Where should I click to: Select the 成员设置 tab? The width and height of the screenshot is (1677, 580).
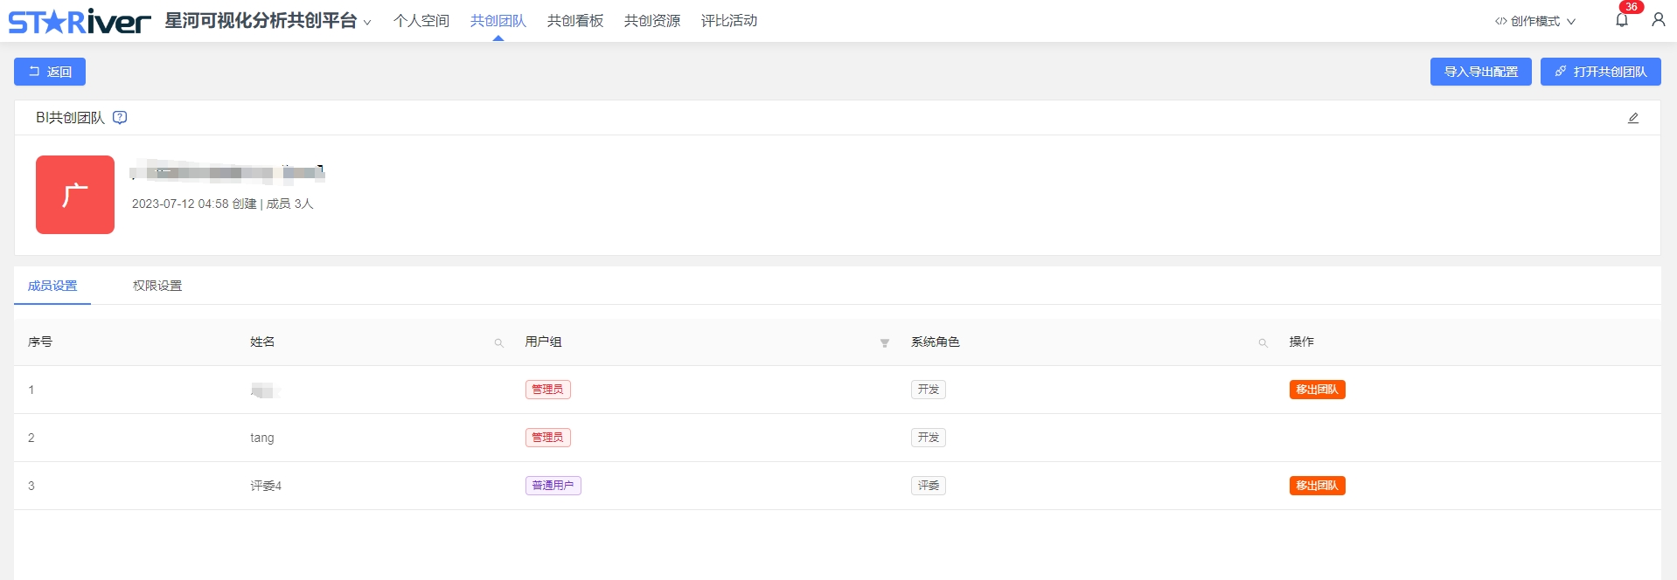pyautogui.click(x=52, y=286)
